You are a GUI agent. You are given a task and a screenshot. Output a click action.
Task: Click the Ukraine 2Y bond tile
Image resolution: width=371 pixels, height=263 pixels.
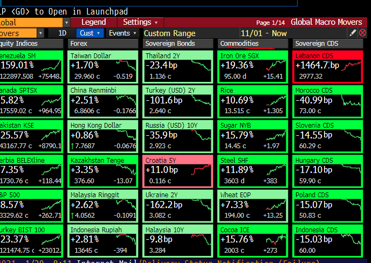pos(178,206)
